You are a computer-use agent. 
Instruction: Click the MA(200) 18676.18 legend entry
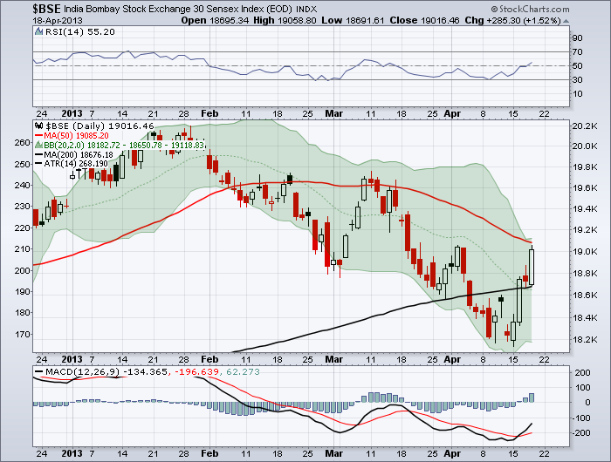tap(79, 154)
